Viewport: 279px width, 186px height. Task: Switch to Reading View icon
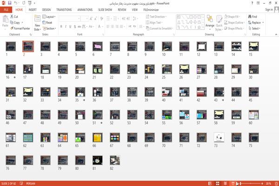(225, 183)
